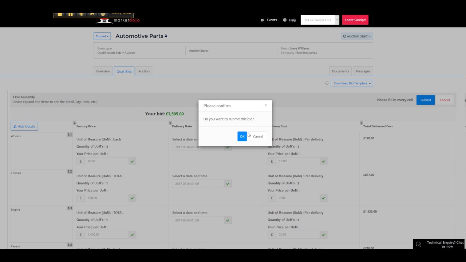Click the Wheels line item label
This screenshot has width=466, height=262.
(x=16, y=136)
